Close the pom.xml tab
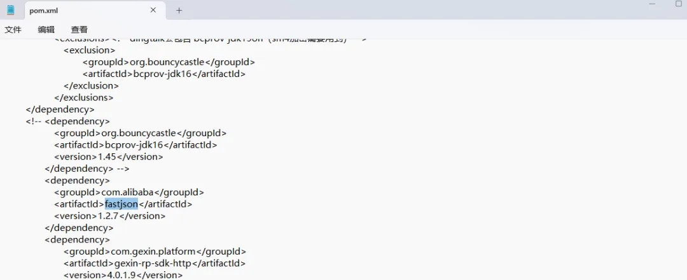The image size is (687, 280). point(153,10)
